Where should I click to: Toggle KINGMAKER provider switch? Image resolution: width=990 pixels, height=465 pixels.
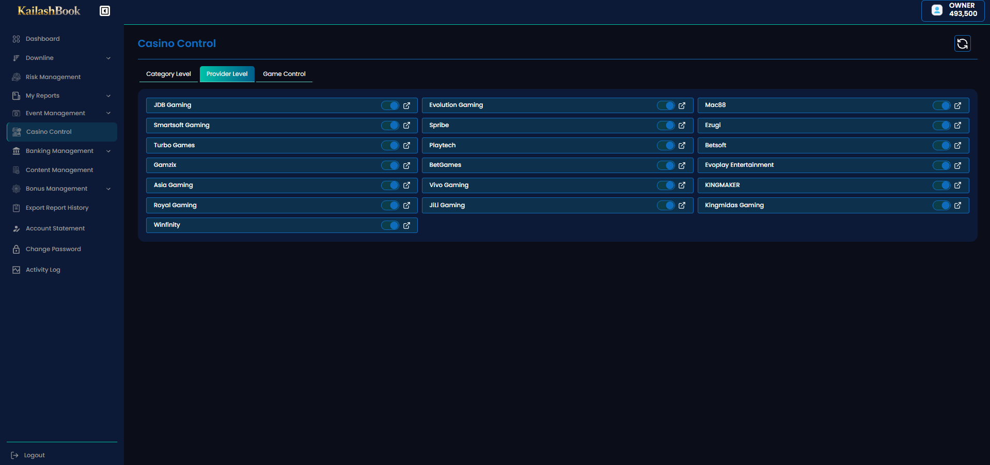click(x=941, y=185)
